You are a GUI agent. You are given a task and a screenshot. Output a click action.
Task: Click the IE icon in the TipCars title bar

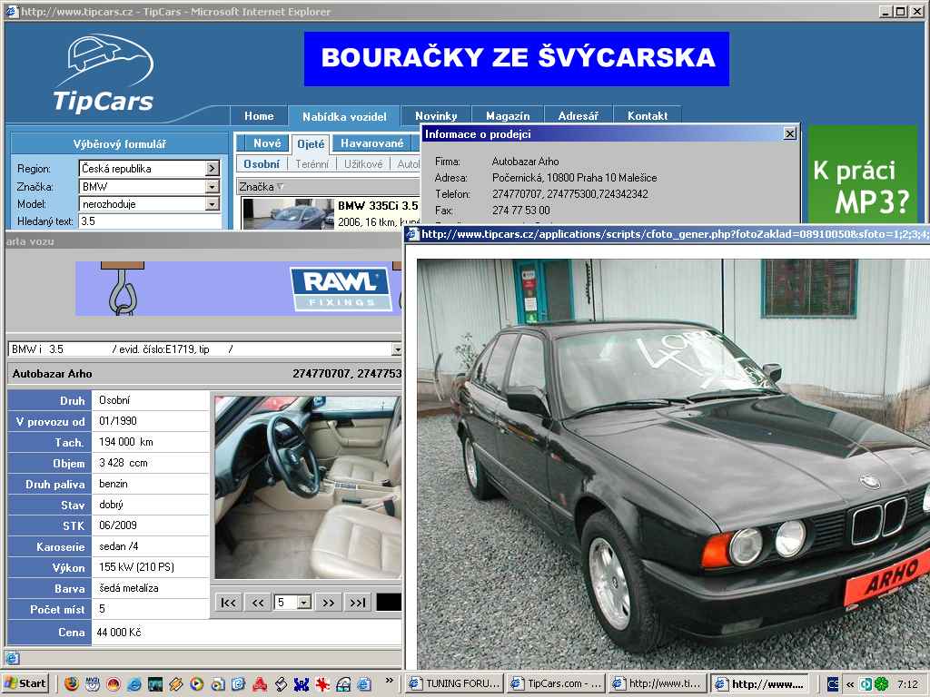12,11
